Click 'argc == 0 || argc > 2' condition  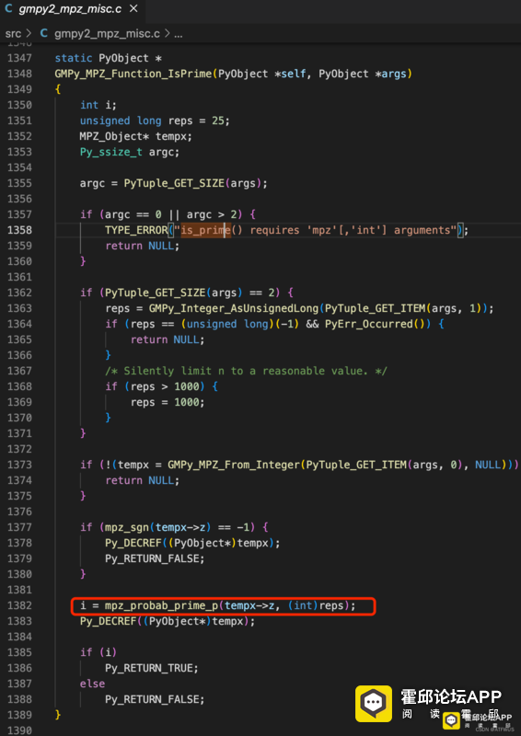(x=173, y=214)
